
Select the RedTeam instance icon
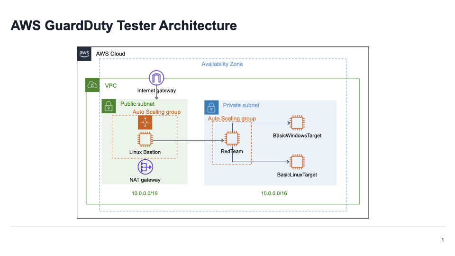tap(232, 138)
